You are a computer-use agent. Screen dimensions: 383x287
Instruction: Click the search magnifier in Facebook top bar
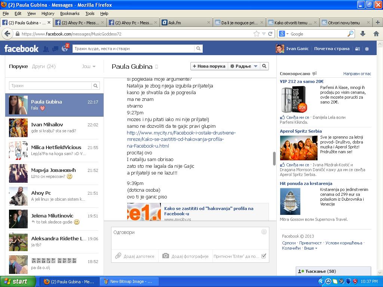(x=198, y=49)
